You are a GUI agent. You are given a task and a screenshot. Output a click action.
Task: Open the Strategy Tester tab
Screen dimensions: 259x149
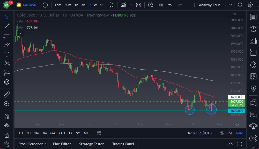click(x=91, y=144)
